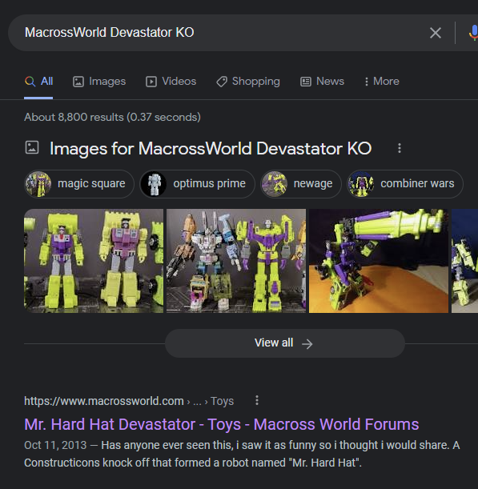Open options menu beside macrossworld.com result
The width and height of the screenshot is (478, 489).
coord(257,400)
